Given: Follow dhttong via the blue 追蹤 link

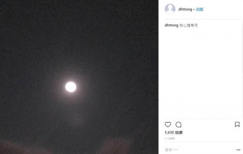Looking at the screenshot, I should coord(200,9).
